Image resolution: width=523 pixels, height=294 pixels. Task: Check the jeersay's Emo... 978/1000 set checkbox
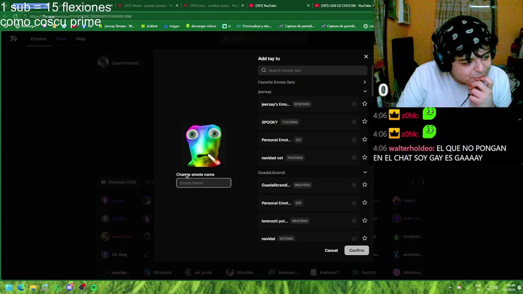tap(354, 104)
